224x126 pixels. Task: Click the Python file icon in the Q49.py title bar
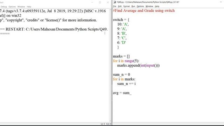click(x=114, y=2)
